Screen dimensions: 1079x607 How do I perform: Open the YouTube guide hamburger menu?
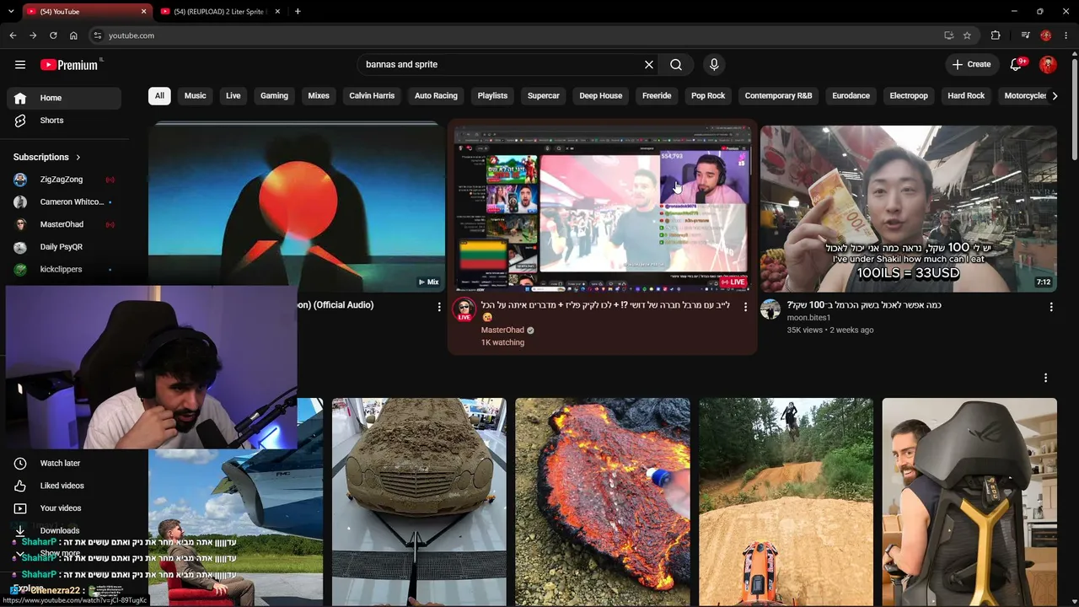20,65
